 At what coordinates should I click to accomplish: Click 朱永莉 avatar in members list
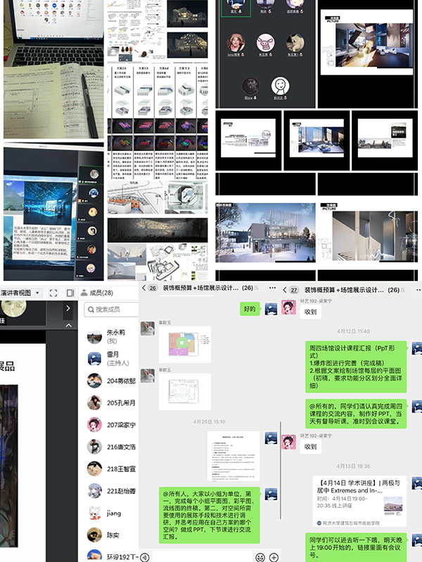coord(94,336)
